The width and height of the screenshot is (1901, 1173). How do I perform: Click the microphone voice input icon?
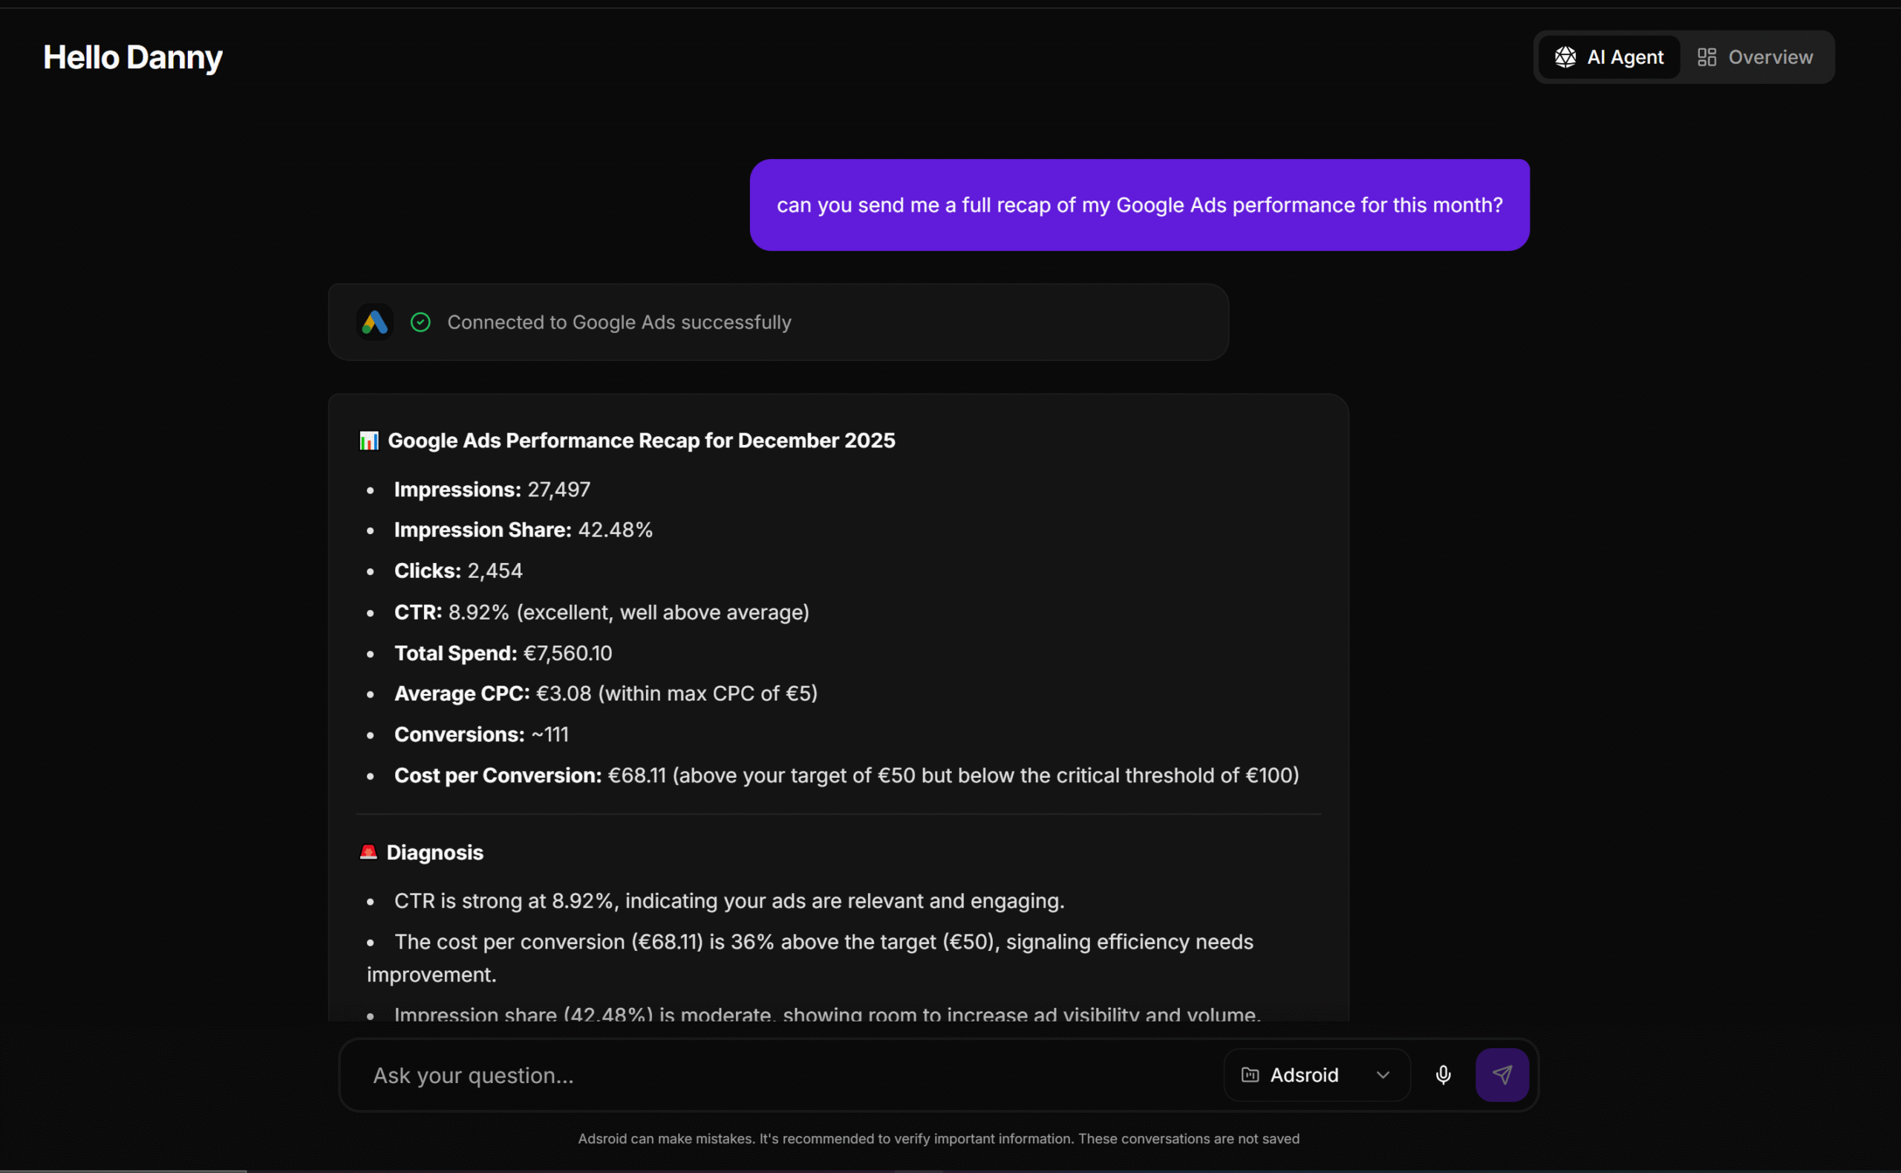(x=1443, y=1074)
